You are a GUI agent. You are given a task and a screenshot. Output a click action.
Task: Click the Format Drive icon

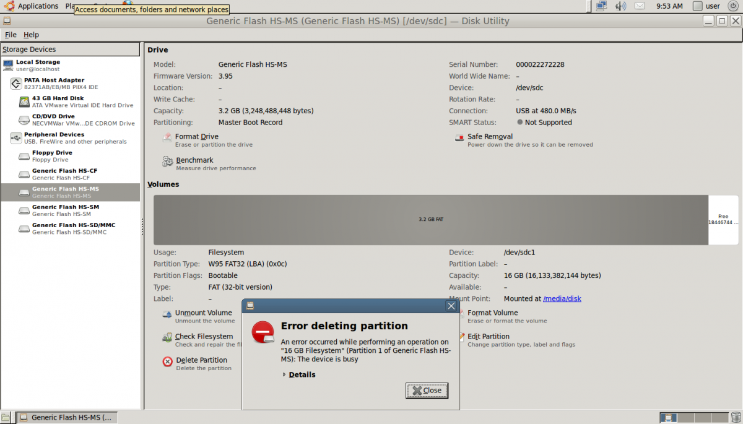click(167, 139)
